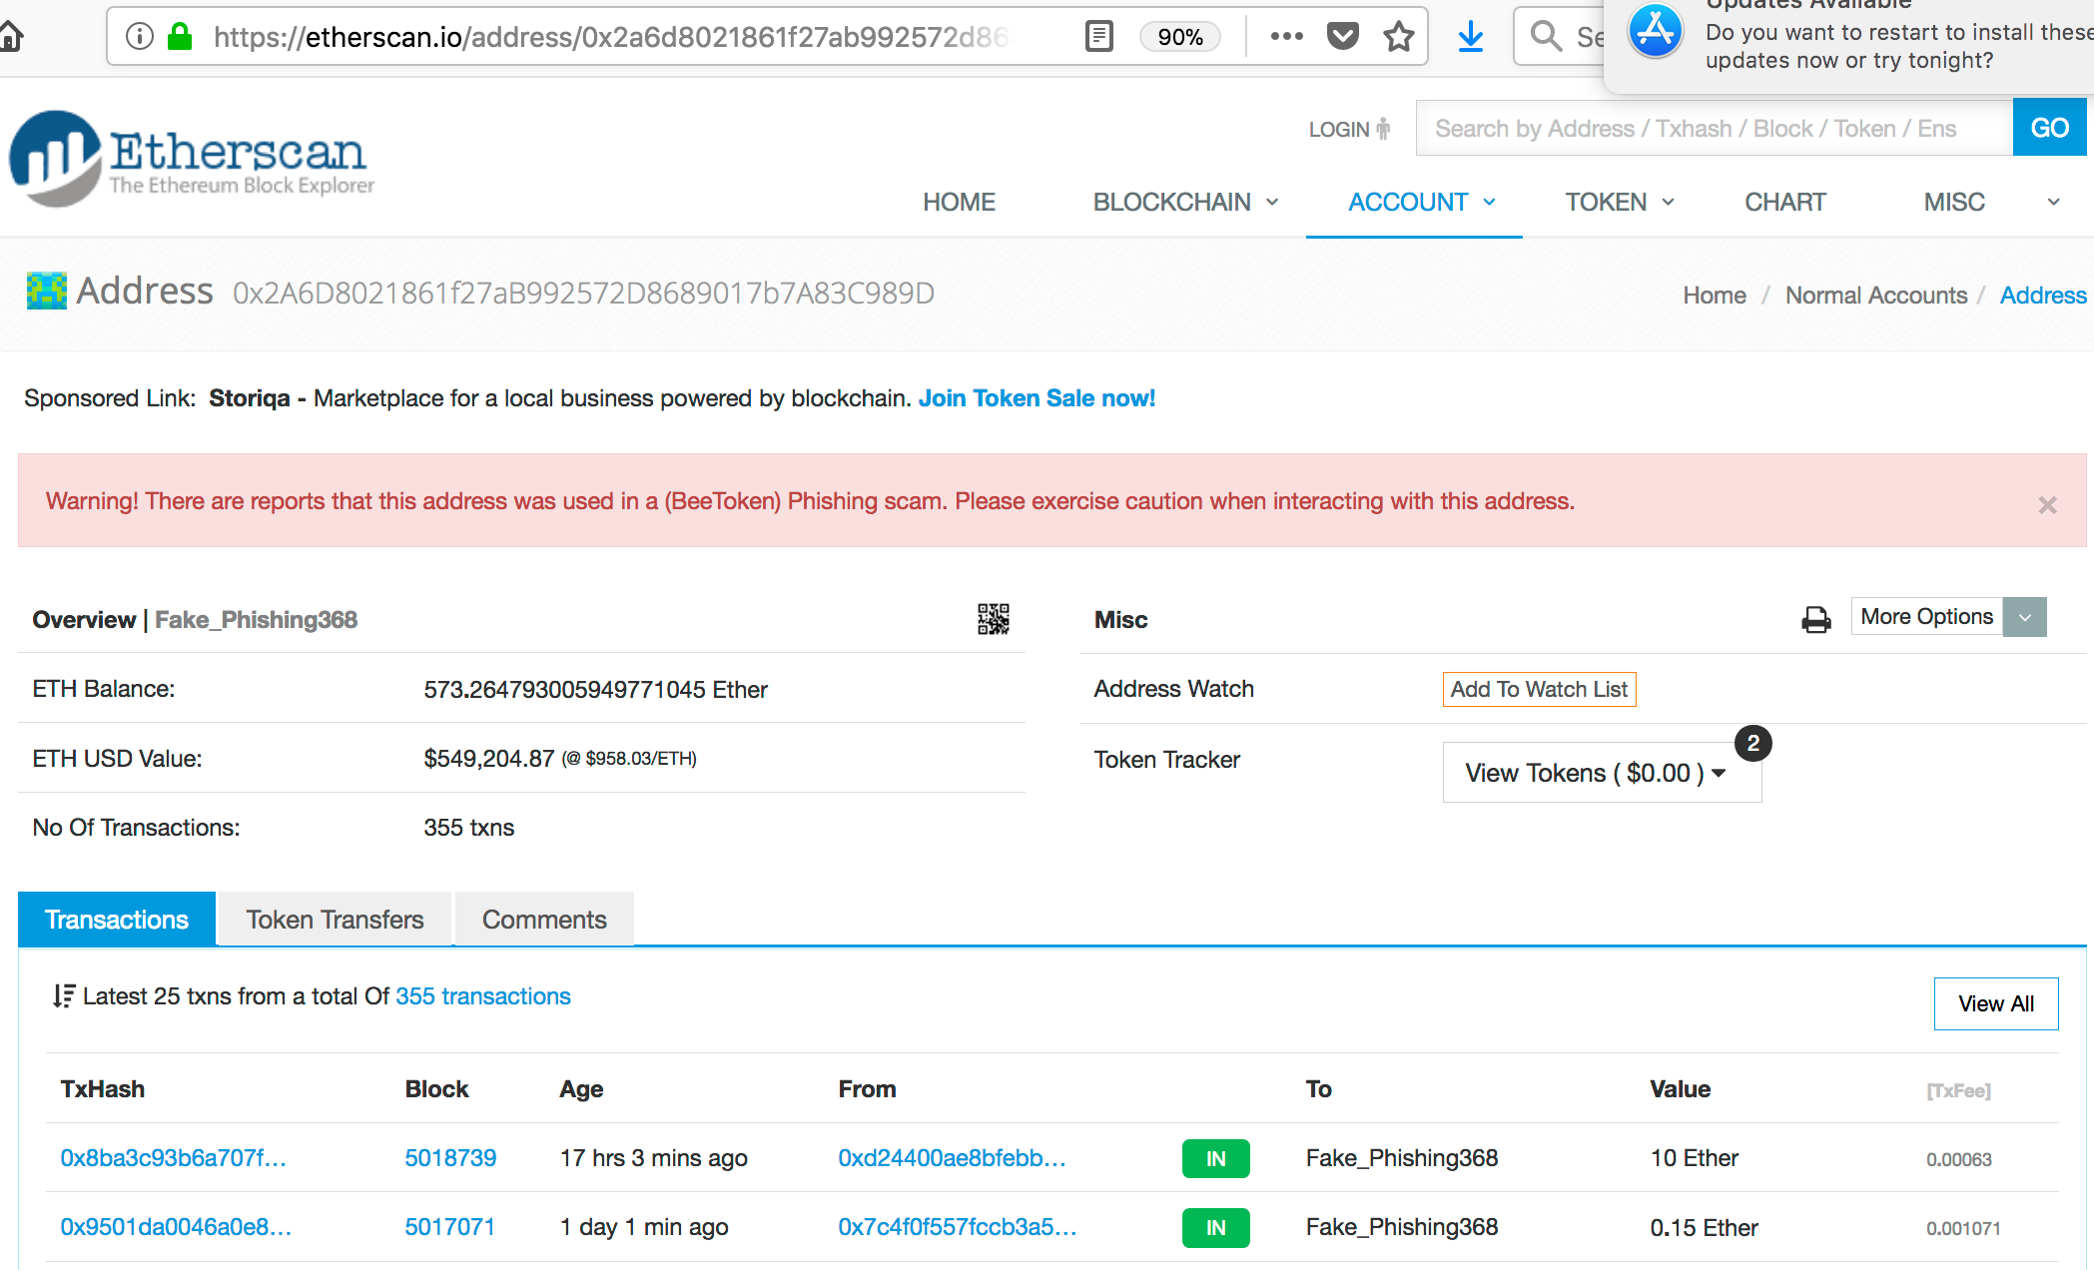Click the Address breadcrumb link
Viewport: 2094px width, 1270px height.
2042,296
